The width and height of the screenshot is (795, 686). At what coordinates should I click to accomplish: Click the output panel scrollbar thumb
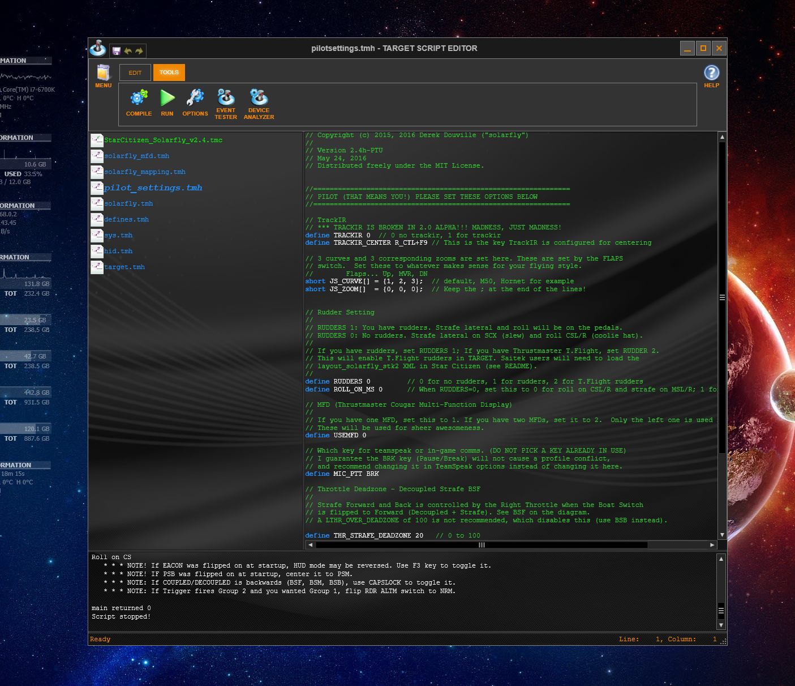click(721, 611)
